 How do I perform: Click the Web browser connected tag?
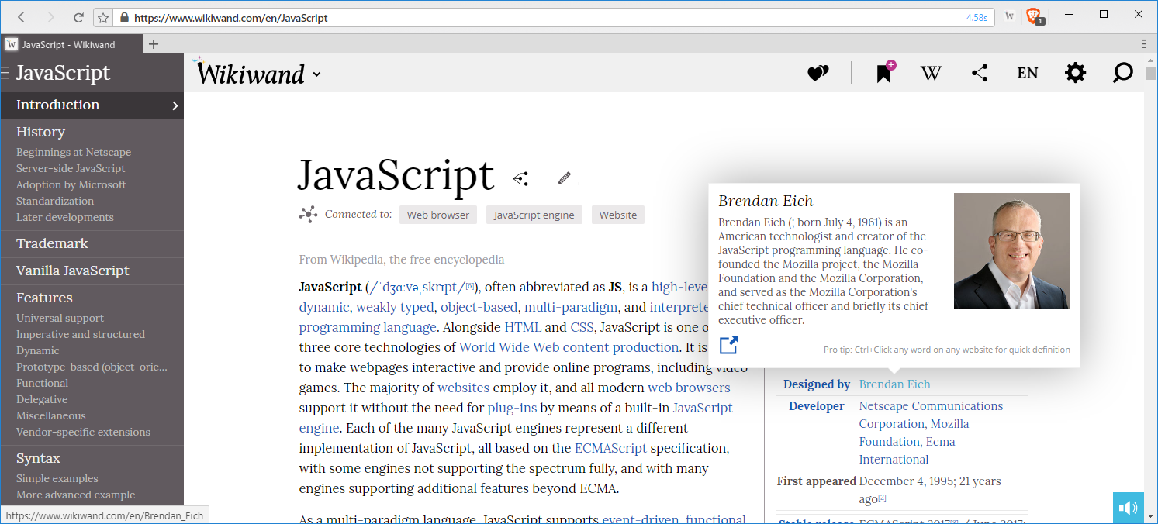[438, 215]
